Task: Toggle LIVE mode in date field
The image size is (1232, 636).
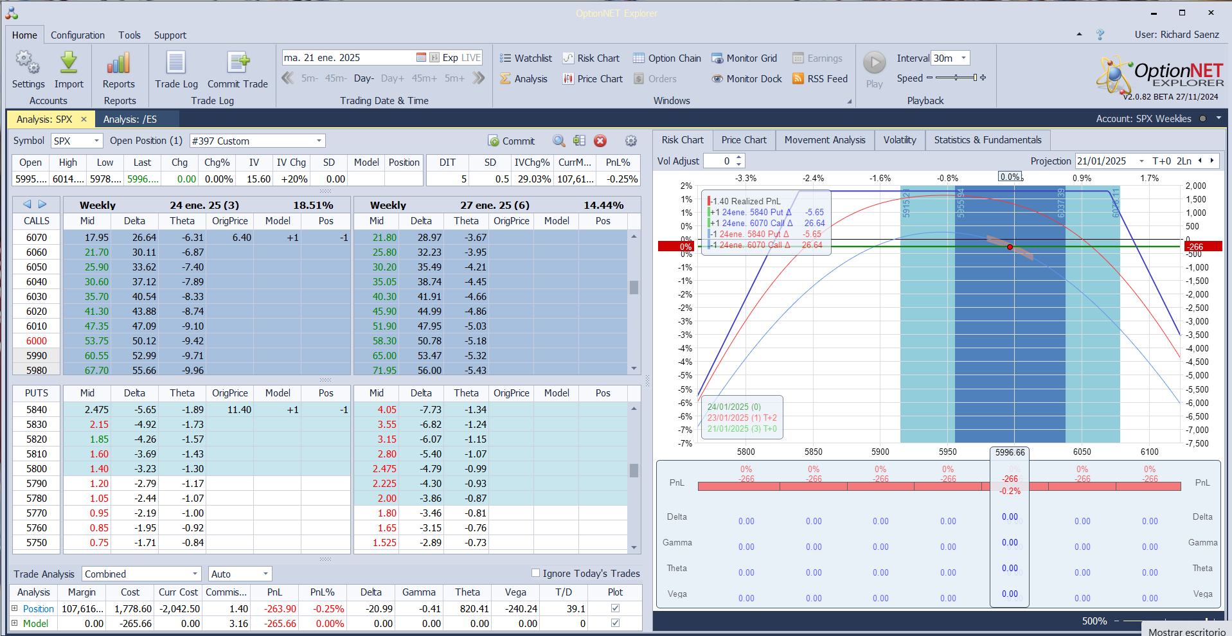Action: pos(471,58)
